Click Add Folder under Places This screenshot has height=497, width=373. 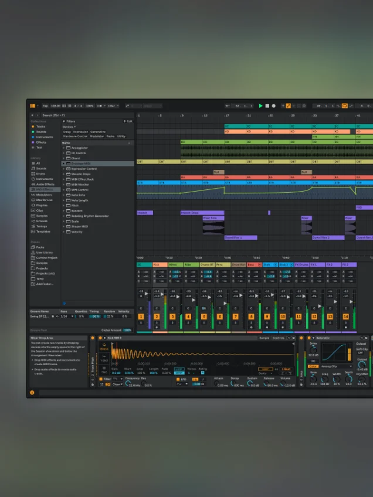(45, 284)
